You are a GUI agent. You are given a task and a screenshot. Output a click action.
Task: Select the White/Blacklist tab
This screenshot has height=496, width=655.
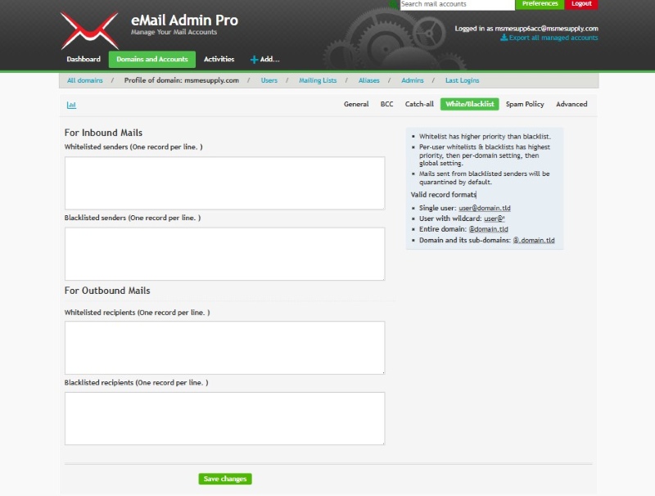(x=469, y=104)
